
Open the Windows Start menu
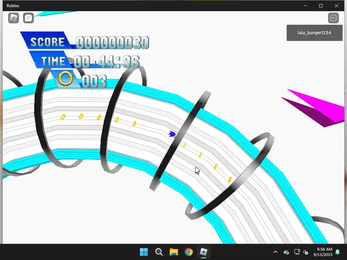(144, 252)
